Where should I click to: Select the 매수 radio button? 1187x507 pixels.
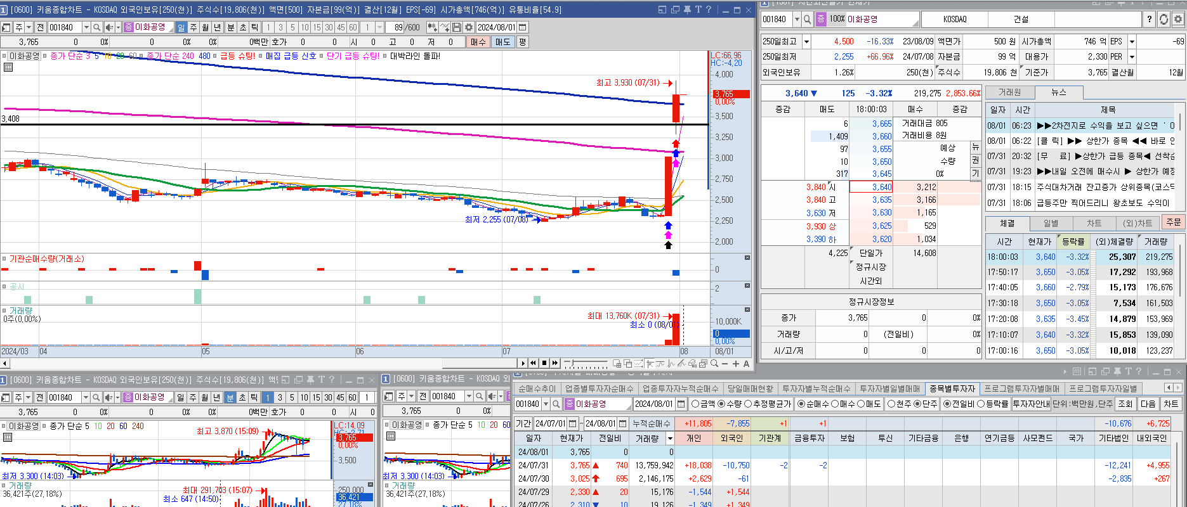(834, 404)
